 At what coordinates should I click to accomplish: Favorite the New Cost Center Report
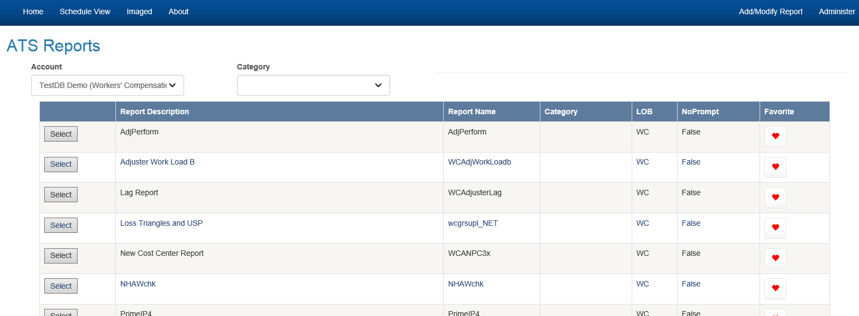(x=775, y=258)
